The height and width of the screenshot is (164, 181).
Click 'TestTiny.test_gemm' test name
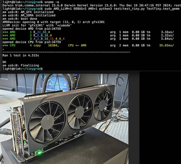click(163, 9)
